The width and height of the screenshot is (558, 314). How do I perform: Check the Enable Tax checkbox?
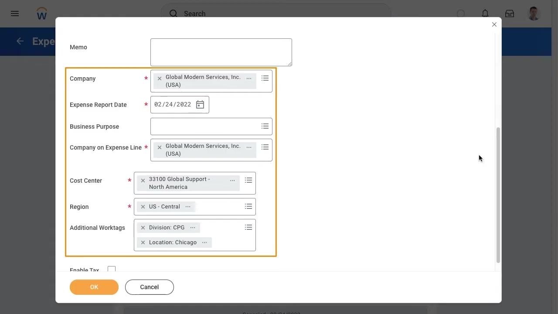coord(112,269)
